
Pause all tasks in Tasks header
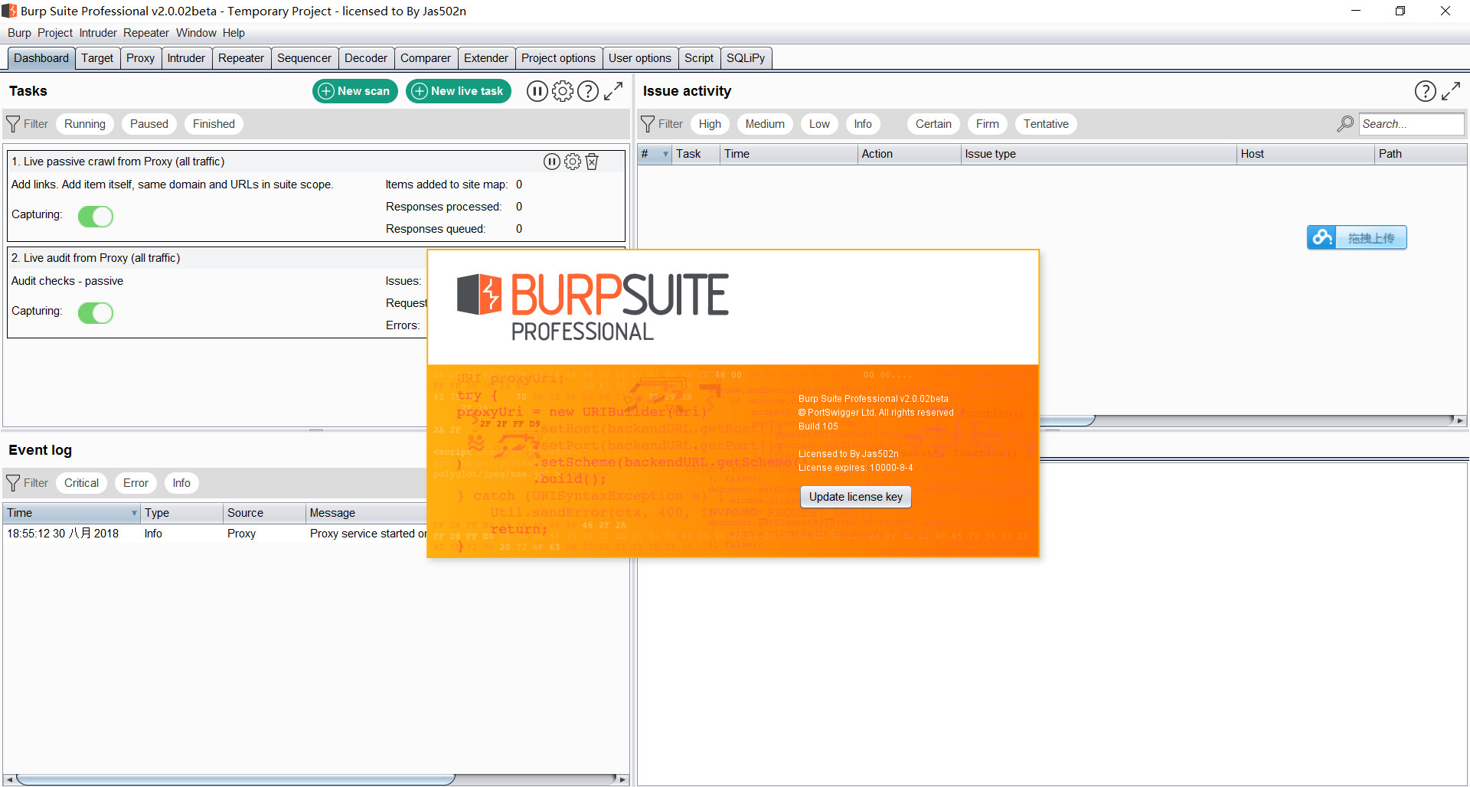point(537,91)
